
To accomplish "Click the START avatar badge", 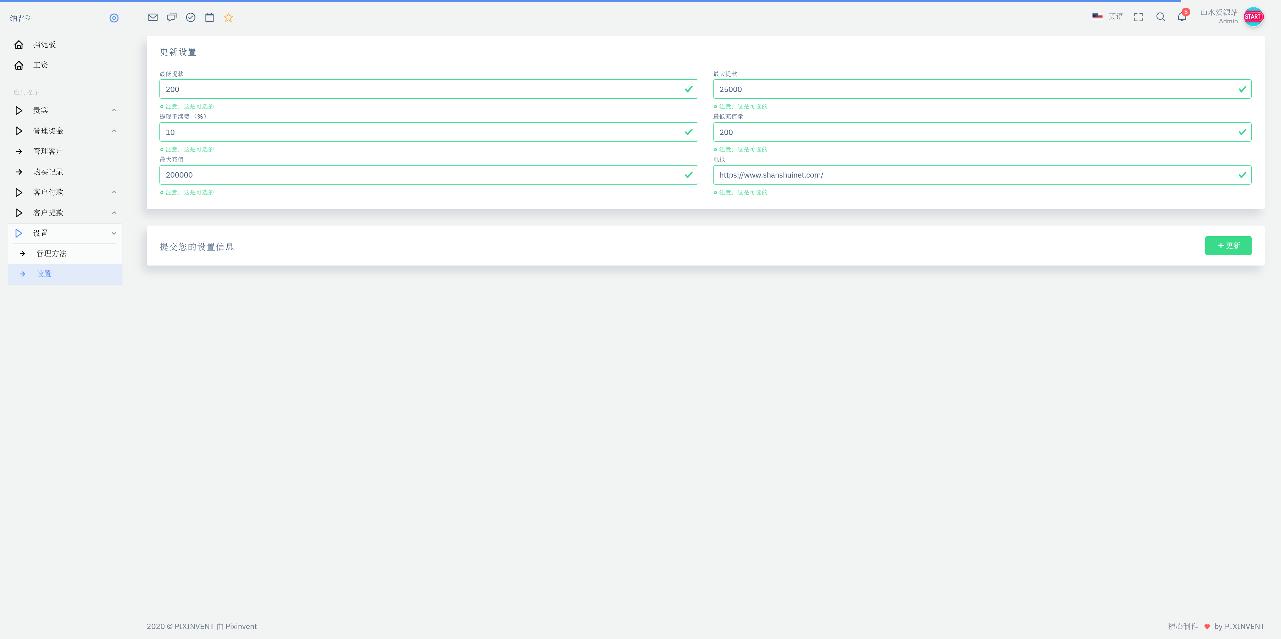I will (x=1254, y=16).
